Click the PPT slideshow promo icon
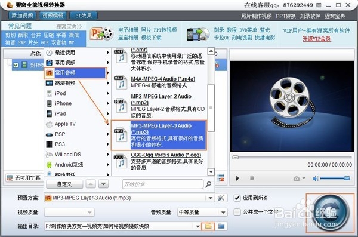 tap(101, 34)
